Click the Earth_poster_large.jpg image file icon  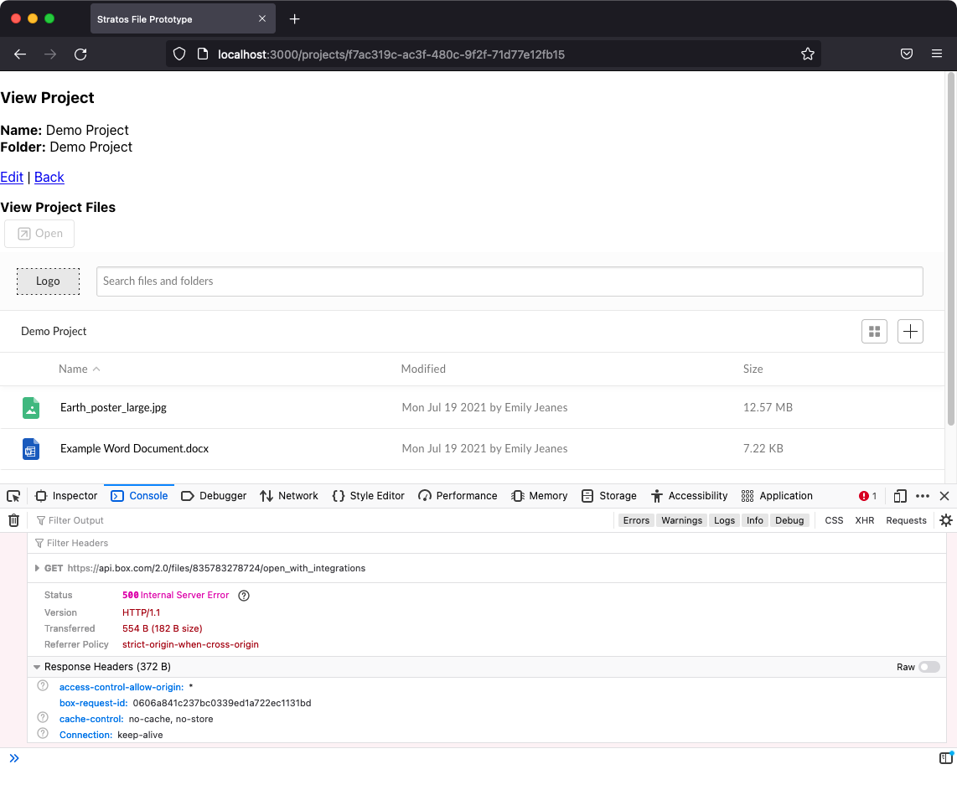pos(31,407)
